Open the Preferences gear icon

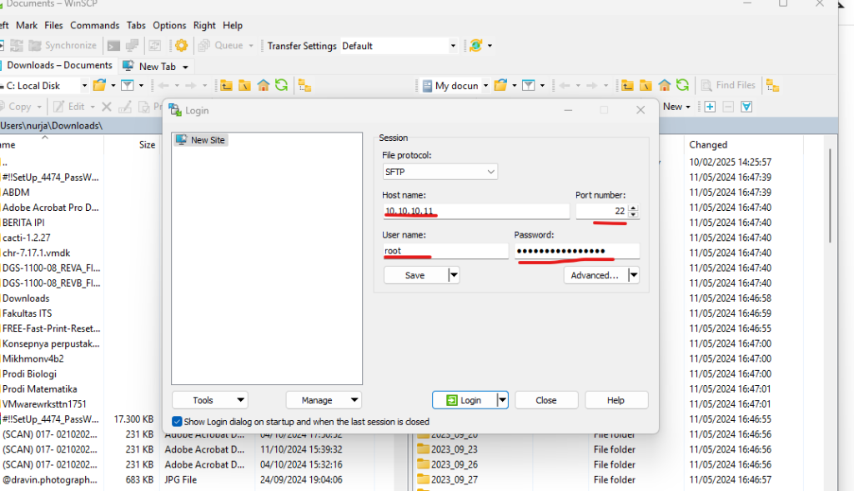[x=181, y=46]
